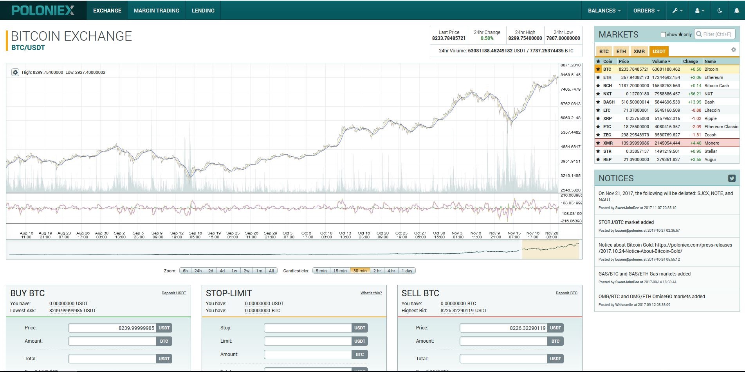Open the notifications bell
745x372 pixels.
tap(736, 11)
